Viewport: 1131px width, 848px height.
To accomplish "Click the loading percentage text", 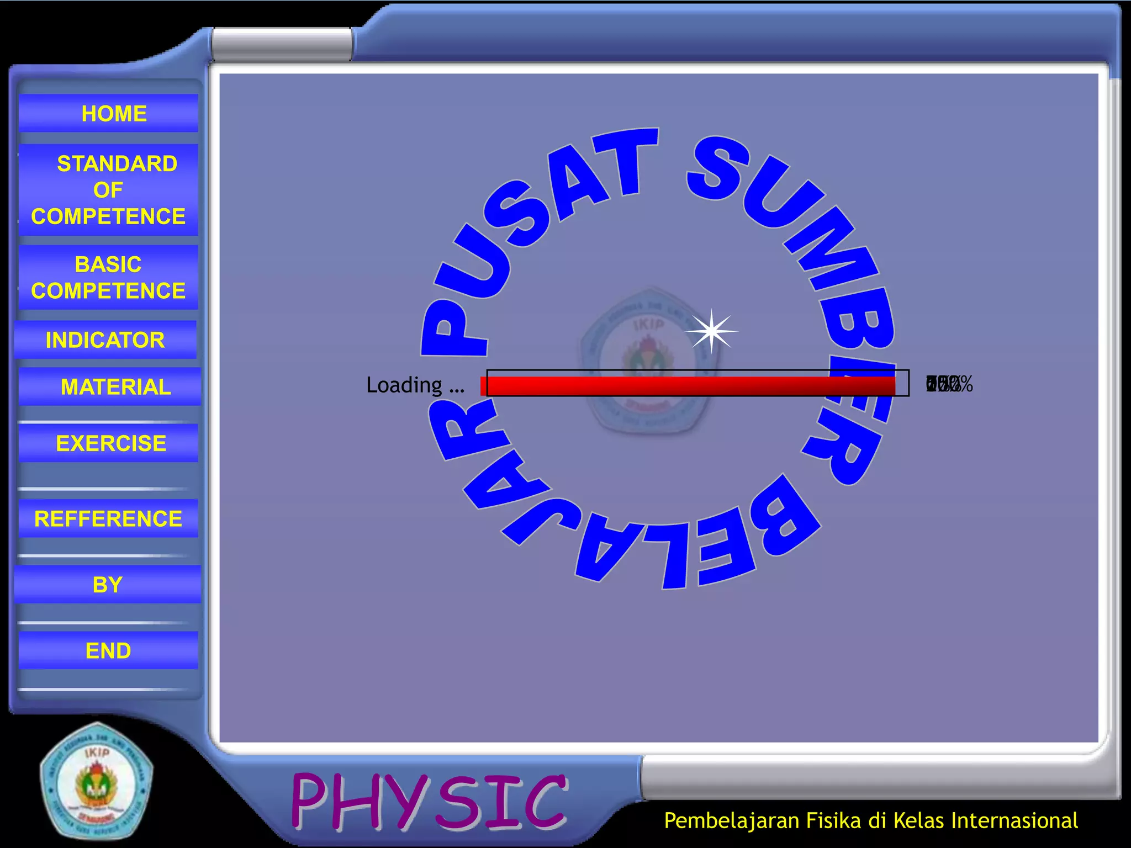I will point(949,384).
